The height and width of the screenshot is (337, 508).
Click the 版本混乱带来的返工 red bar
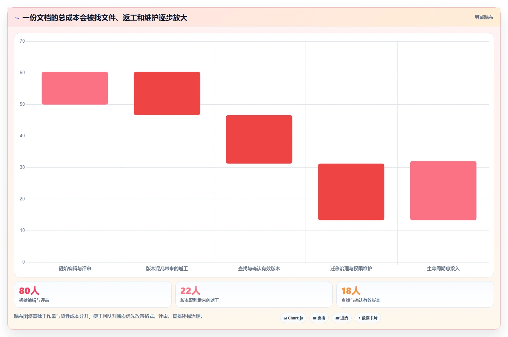167,94
